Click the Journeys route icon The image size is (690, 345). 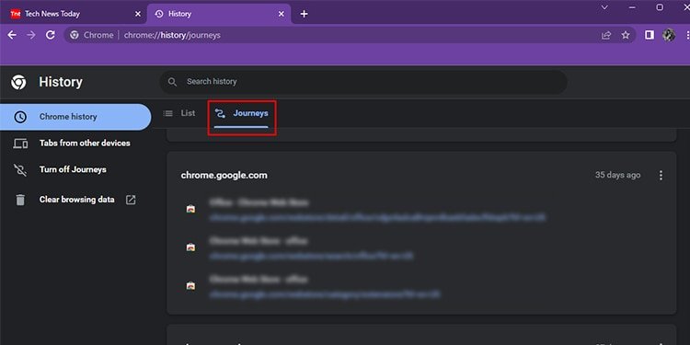point(220,113)
